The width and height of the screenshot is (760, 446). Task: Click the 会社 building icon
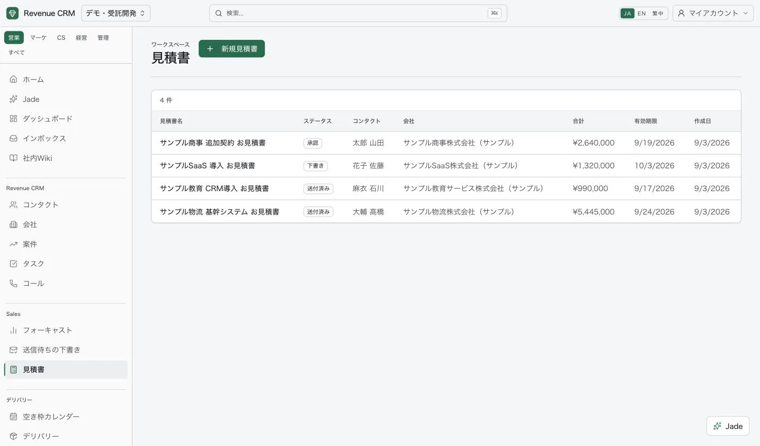point(14,225)
